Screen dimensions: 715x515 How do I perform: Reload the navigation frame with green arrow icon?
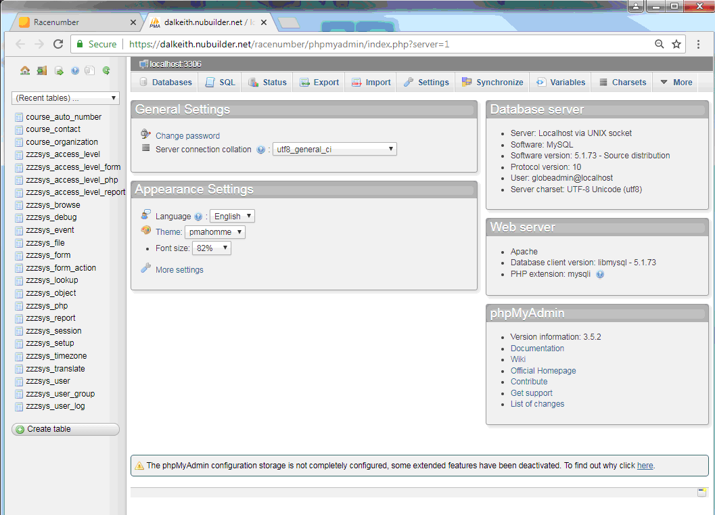[106, 70]
